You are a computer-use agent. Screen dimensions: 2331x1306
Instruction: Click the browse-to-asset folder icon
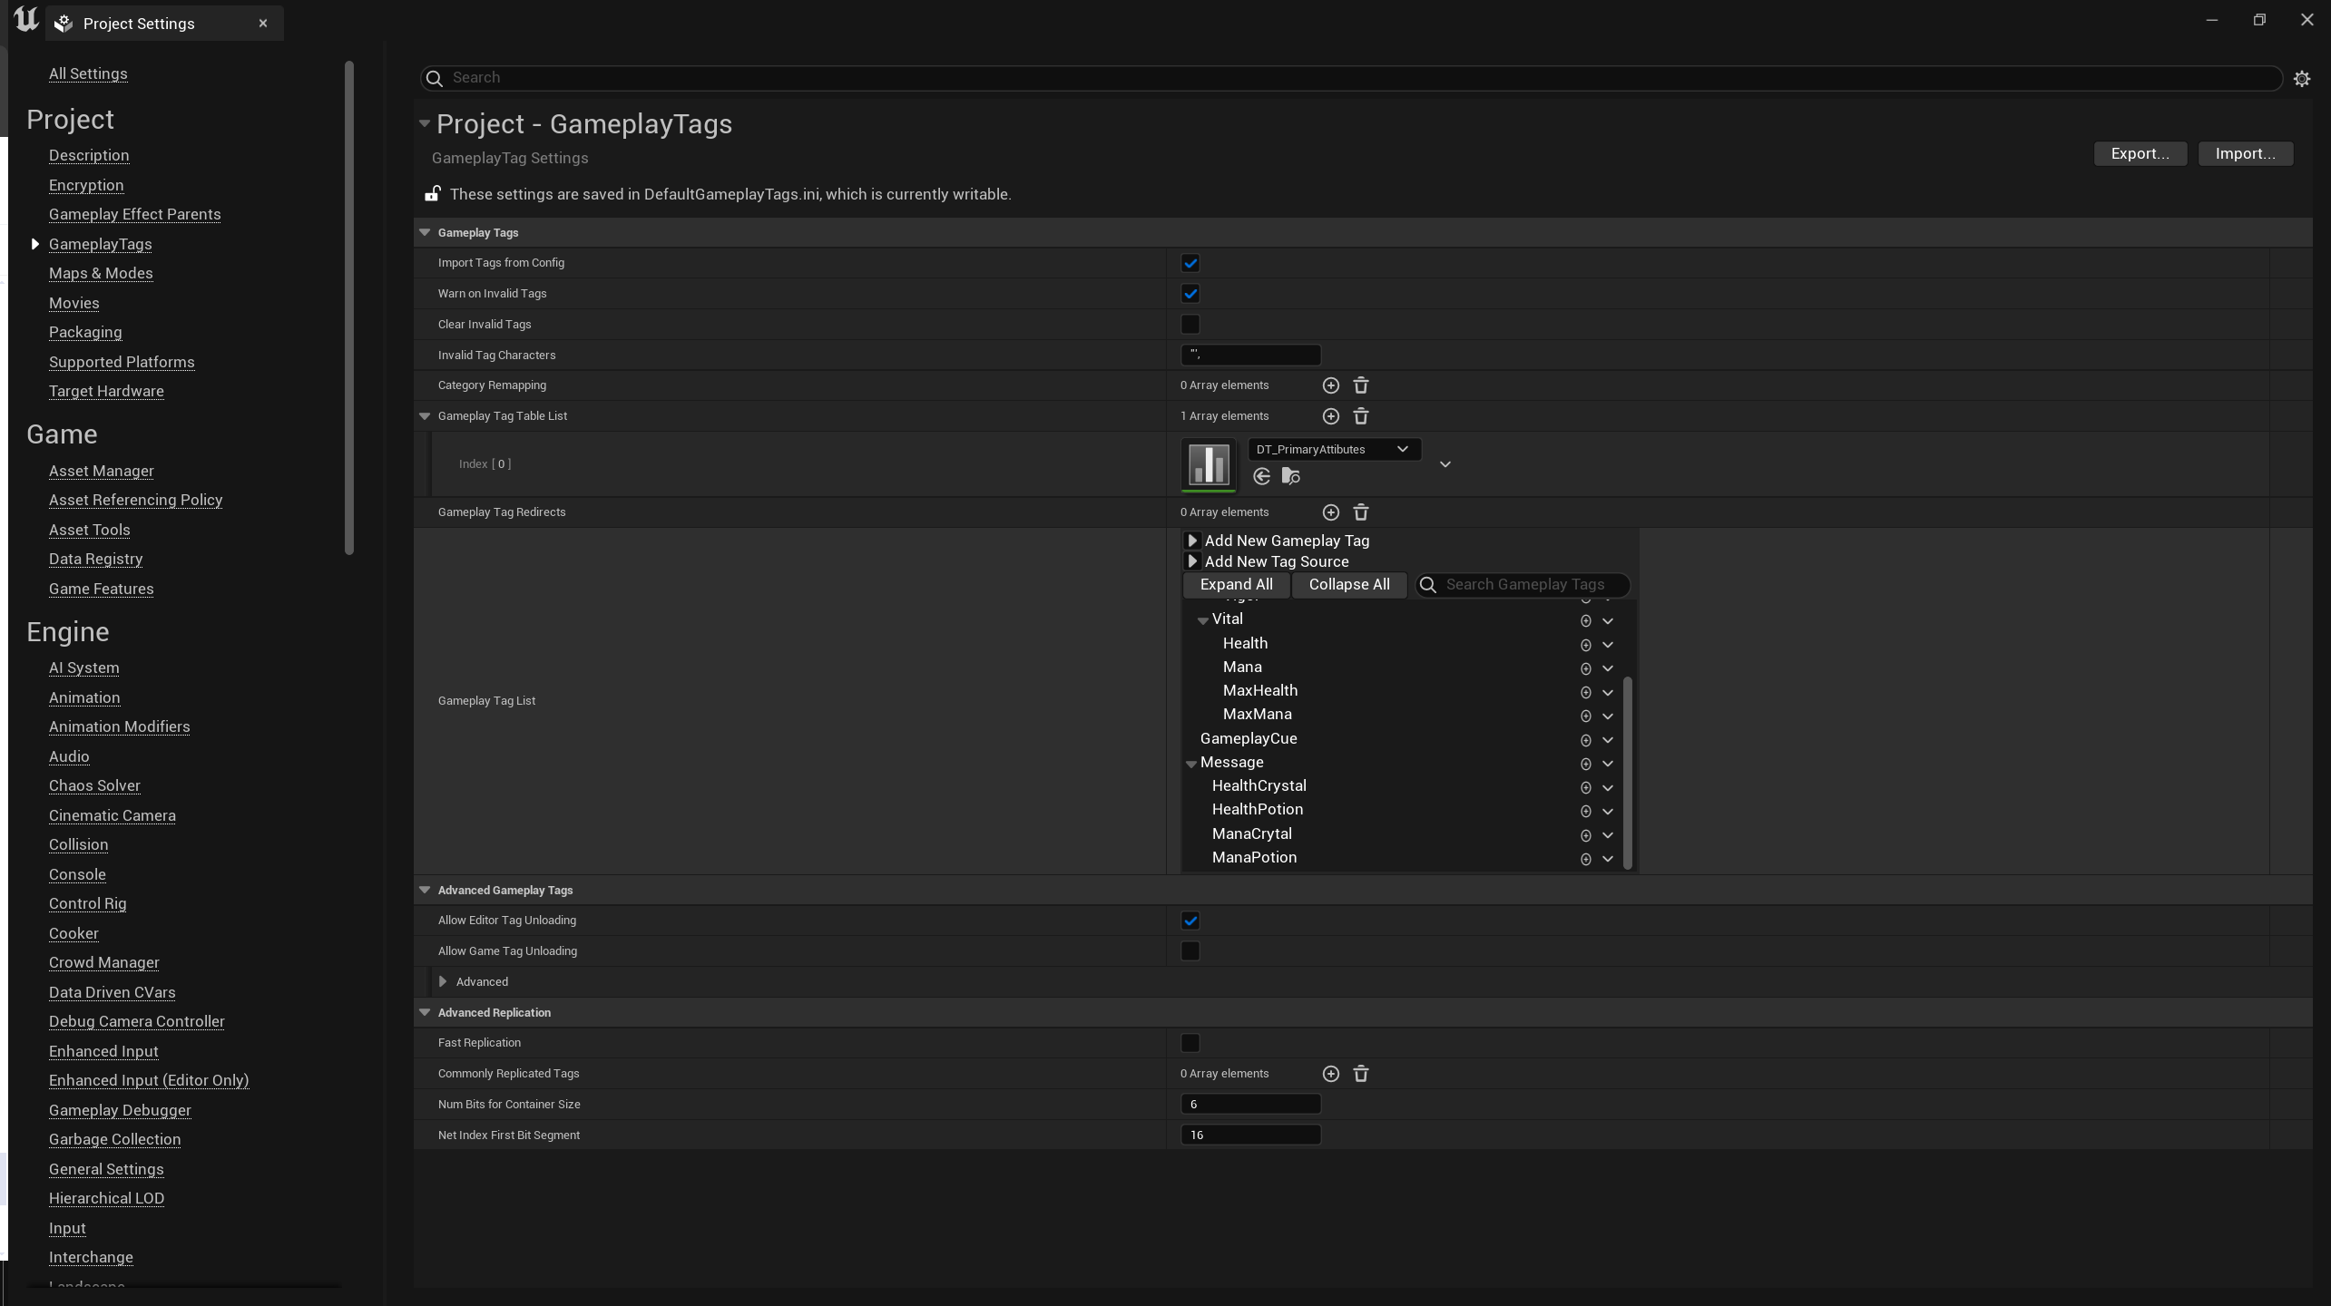tap(1290, 476)
